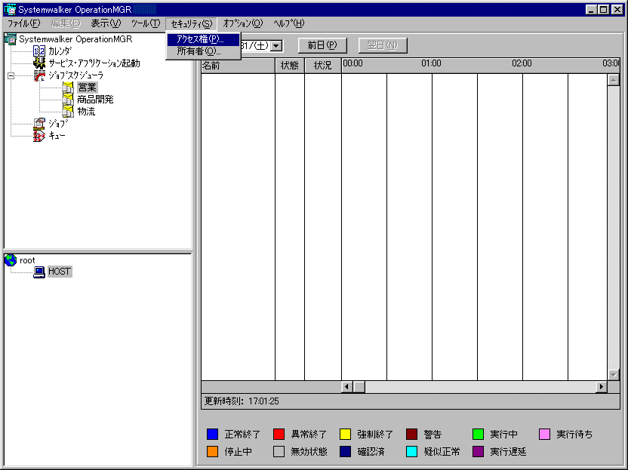Select the 物流 tree item label
The width and height of the screenshot is (628, 470).
87,112
